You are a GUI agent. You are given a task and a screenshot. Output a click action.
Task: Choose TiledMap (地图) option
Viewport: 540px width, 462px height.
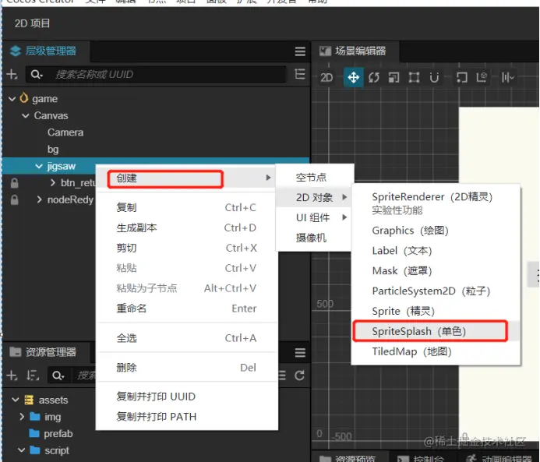tap(436, 351)
